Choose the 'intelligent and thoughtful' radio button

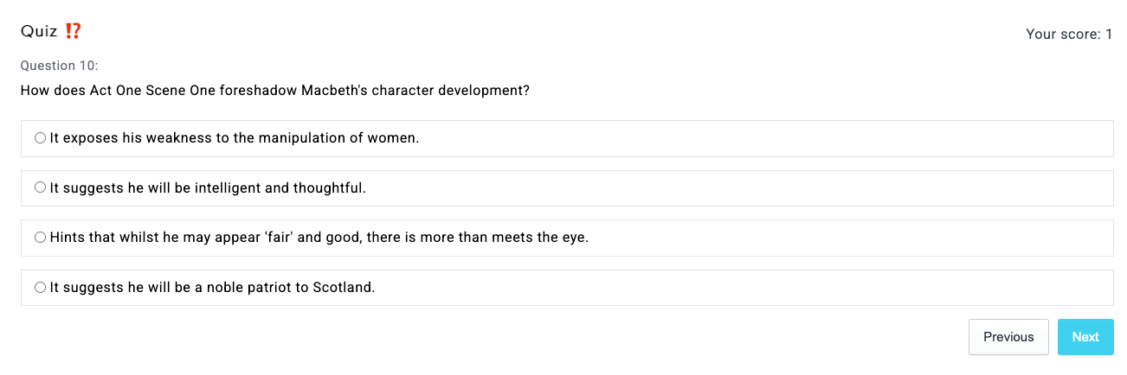40,187
